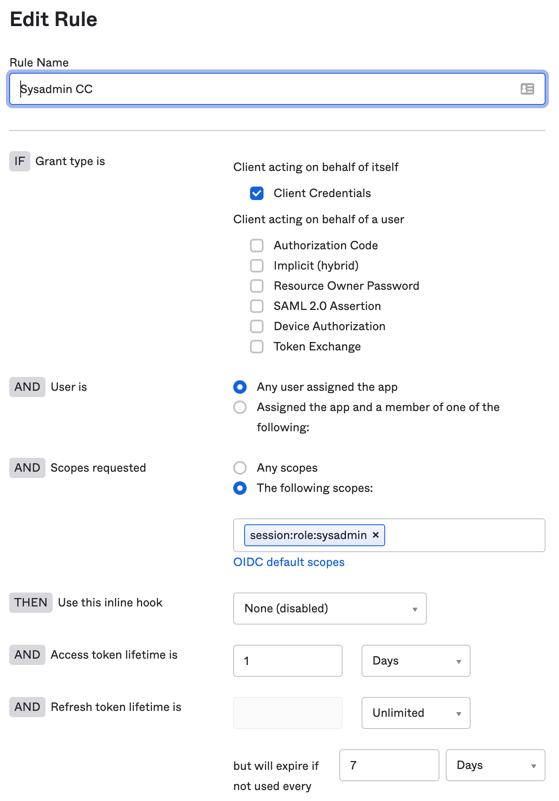559x801 pixels.
Task: Uncheck the Client Credentials checkbox
Action: (257, 193)
